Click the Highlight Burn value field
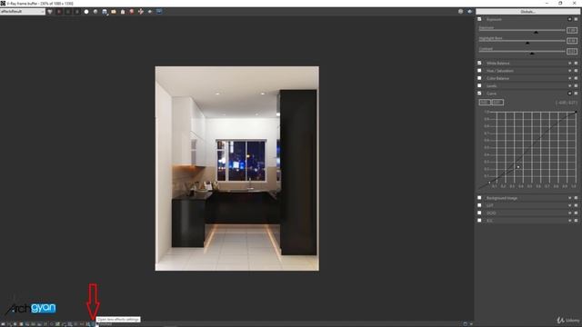This screenshot has width=582, height=327. pyautogui.click(x=572, y=40)
